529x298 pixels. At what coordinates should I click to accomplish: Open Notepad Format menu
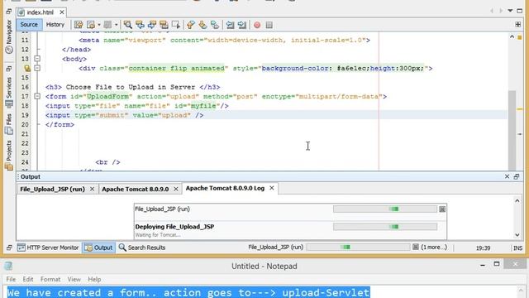click(50, 280)
